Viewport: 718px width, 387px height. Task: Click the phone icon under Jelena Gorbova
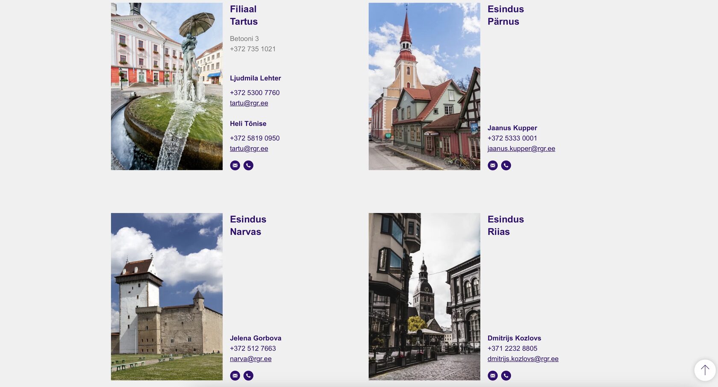pos(248,375)
